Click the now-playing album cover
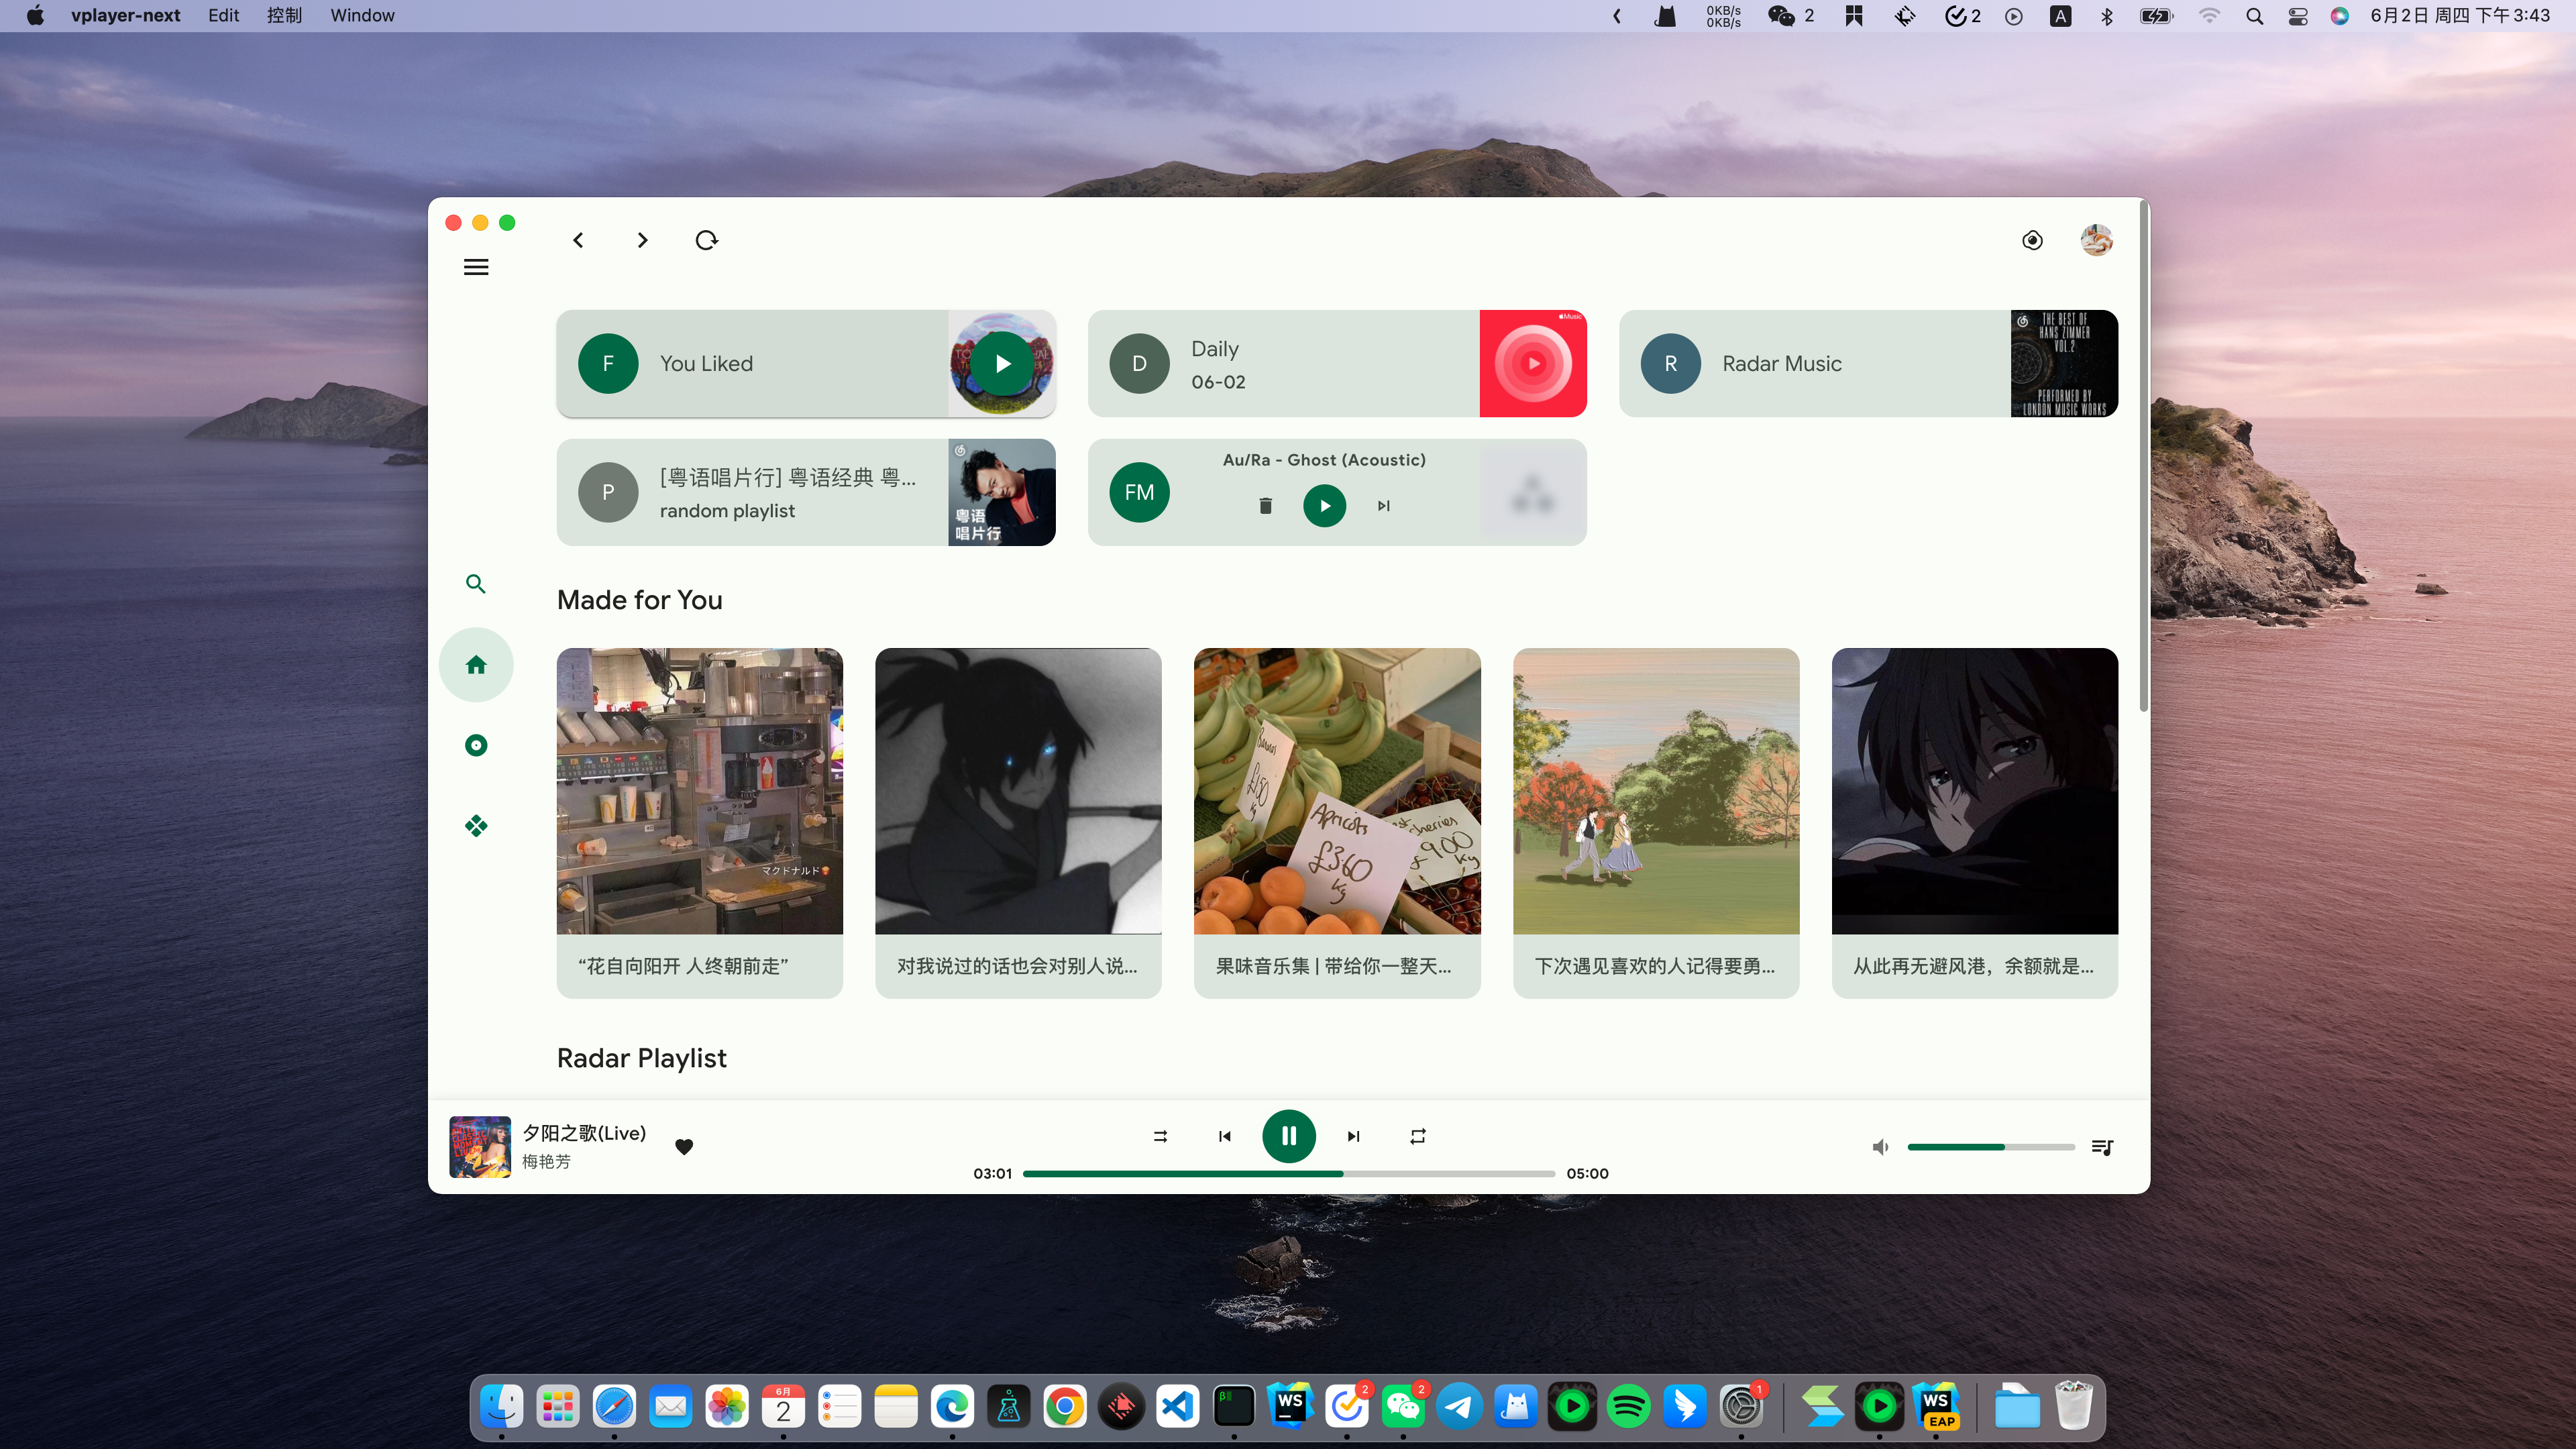 (x=480, y=1146)
